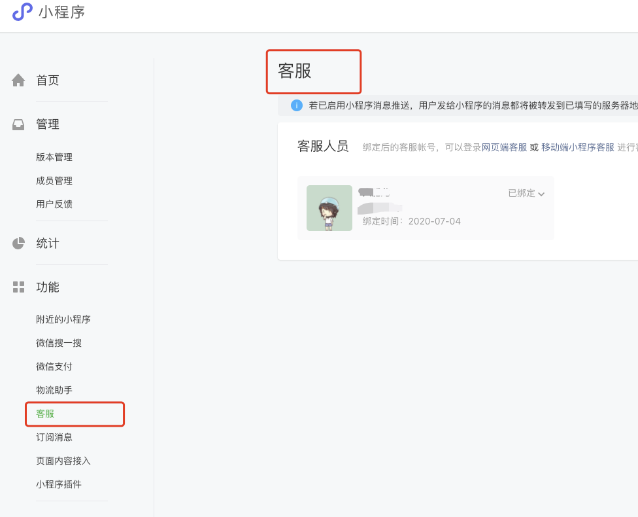Open the 网页端客服 link
The height and width of the screenshot is (517, 638).
(x=504, y=147)
